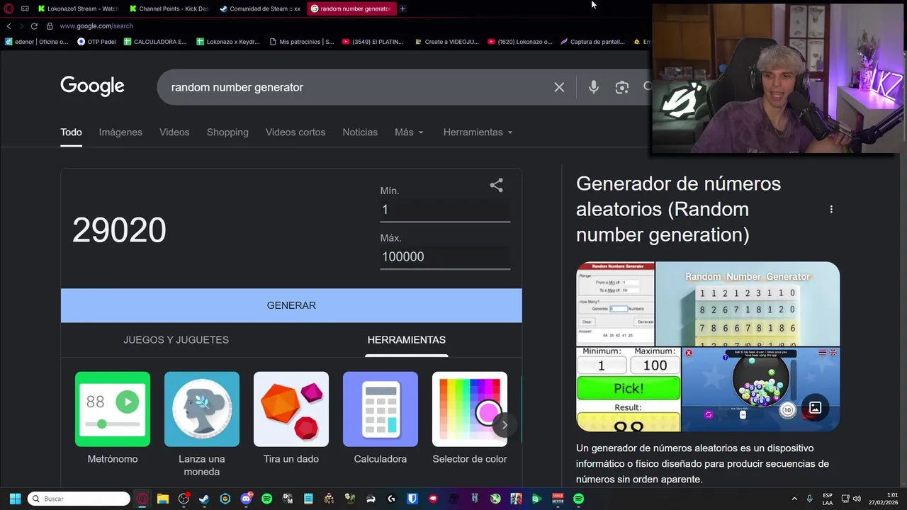
Task: Open the Mis patrocinios bookmark
Action: click(302, 42)
